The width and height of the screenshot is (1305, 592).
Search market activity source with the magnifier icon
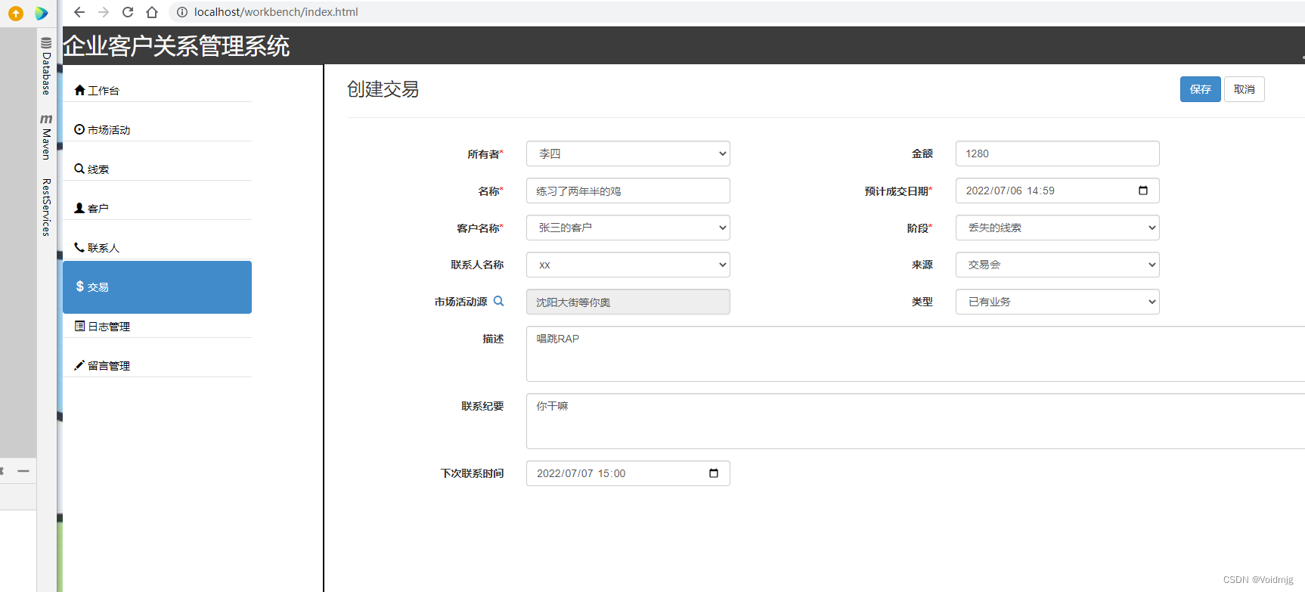coord(499,301)
